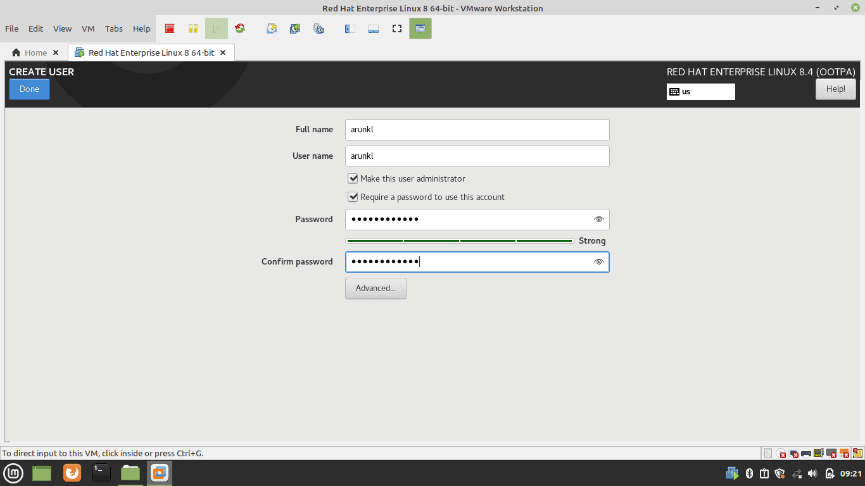Focus the Confirm password field
This screenshot has width=865, height=486.
click(477, 262)
